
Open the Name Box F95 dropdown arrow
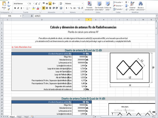(21, 16)
